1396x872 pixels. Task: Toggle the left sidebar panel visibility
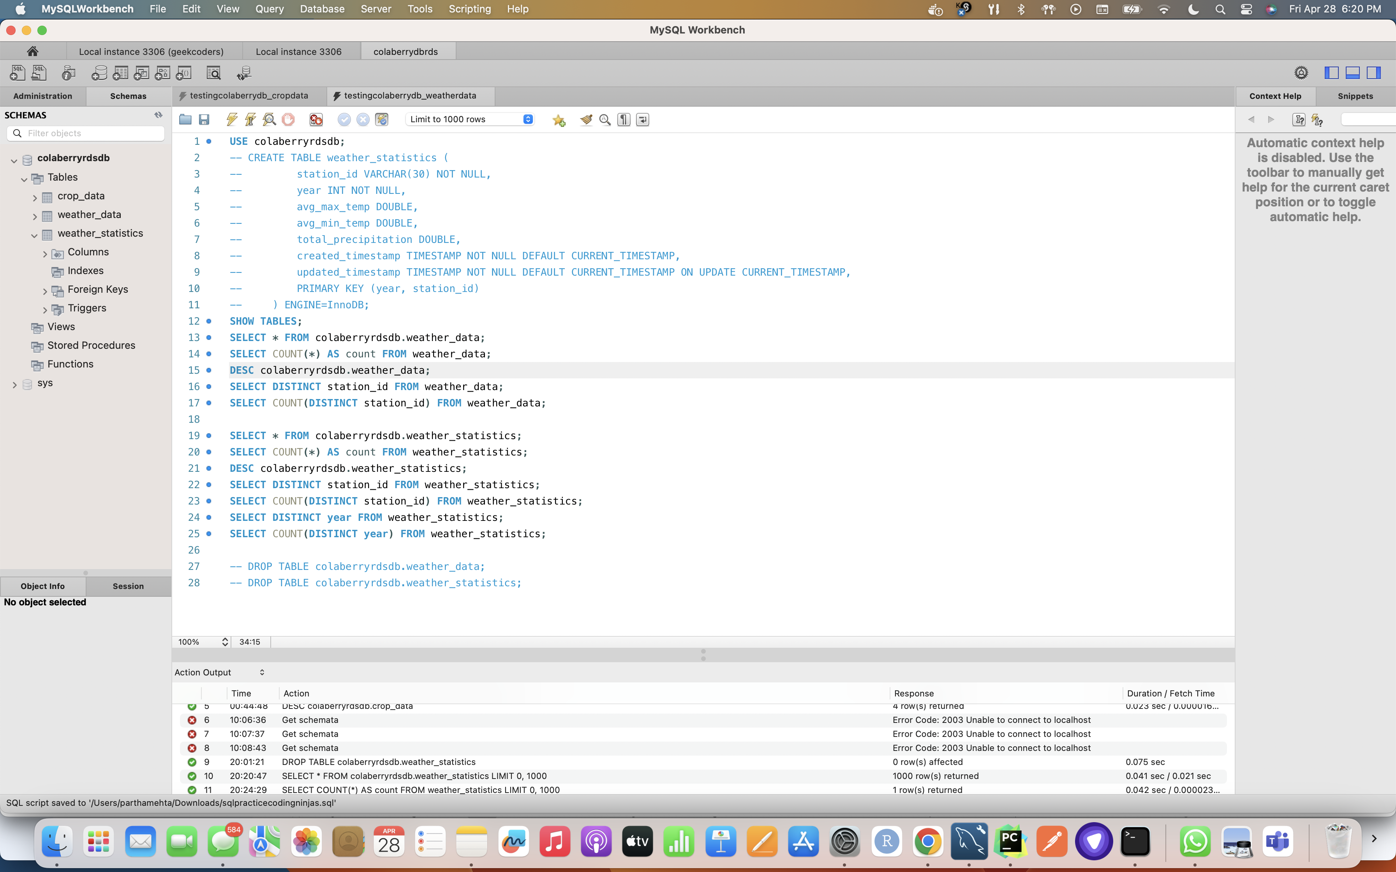click(x=1331, y=73)
